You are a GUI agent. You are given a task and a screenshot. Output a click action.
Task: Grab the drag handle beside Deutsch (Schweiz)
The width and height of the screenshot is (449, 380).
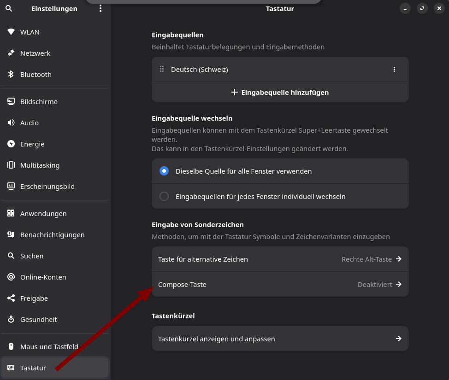(162, 69)
